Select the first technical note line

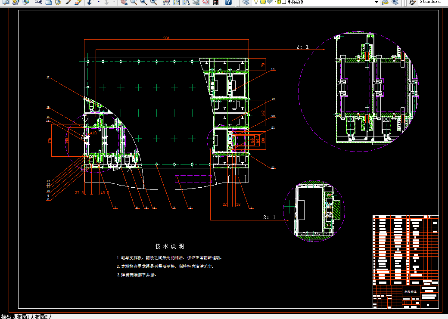(169, 257)
